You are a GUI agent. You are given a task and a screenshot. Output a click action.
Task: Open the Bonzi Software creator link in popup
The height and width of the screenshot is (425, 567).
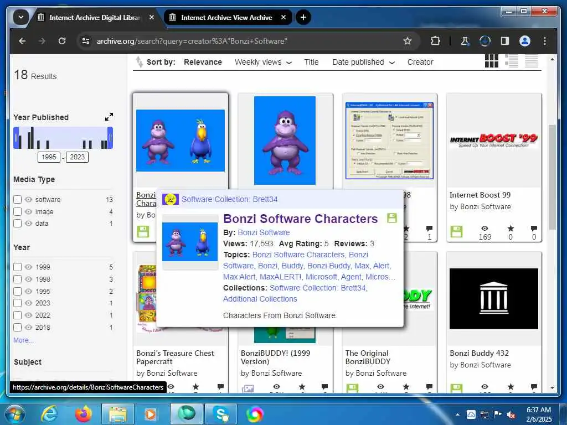click(264, 232)
